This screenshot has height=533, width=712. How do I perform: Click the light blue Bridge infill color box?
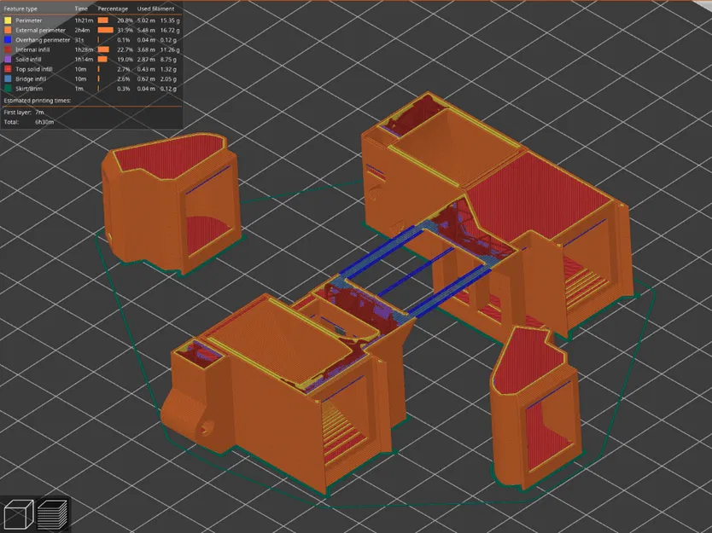click(x=7, y=78)
